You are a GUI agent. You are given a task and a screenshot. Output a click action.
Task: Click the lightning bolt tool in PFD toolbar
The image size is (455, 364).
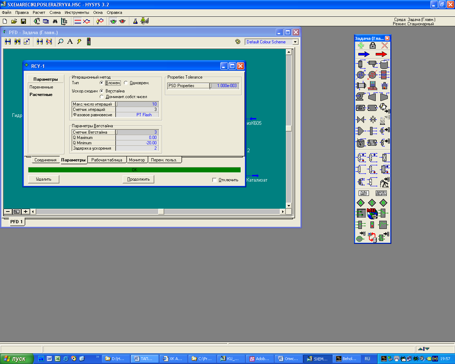79,42
